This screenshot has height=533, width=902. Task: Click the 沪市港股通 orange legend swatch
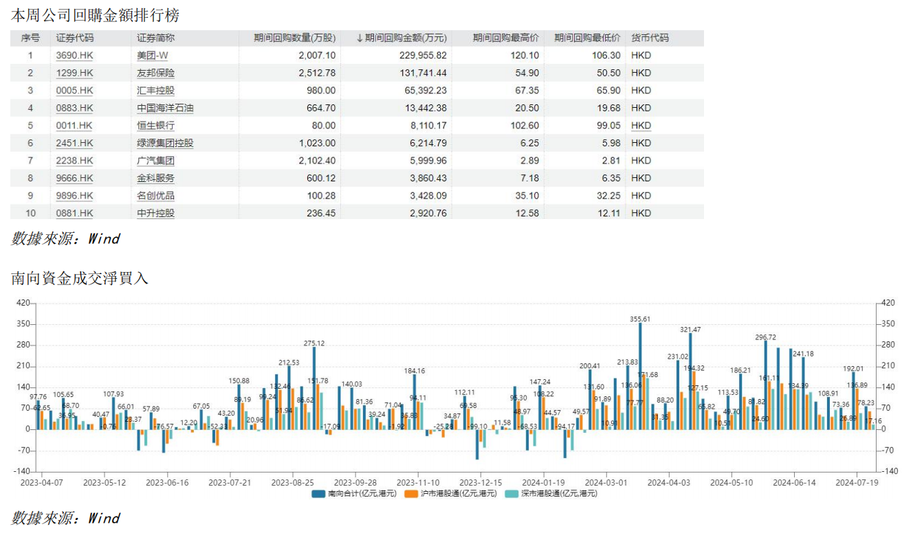click(x=411, y=494)
